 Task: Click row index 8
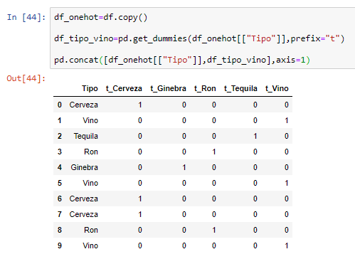(x=60, y=230)
